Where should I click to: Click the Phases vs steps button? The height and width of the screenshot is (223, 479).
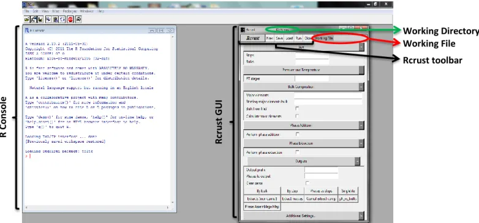(321, 191)
